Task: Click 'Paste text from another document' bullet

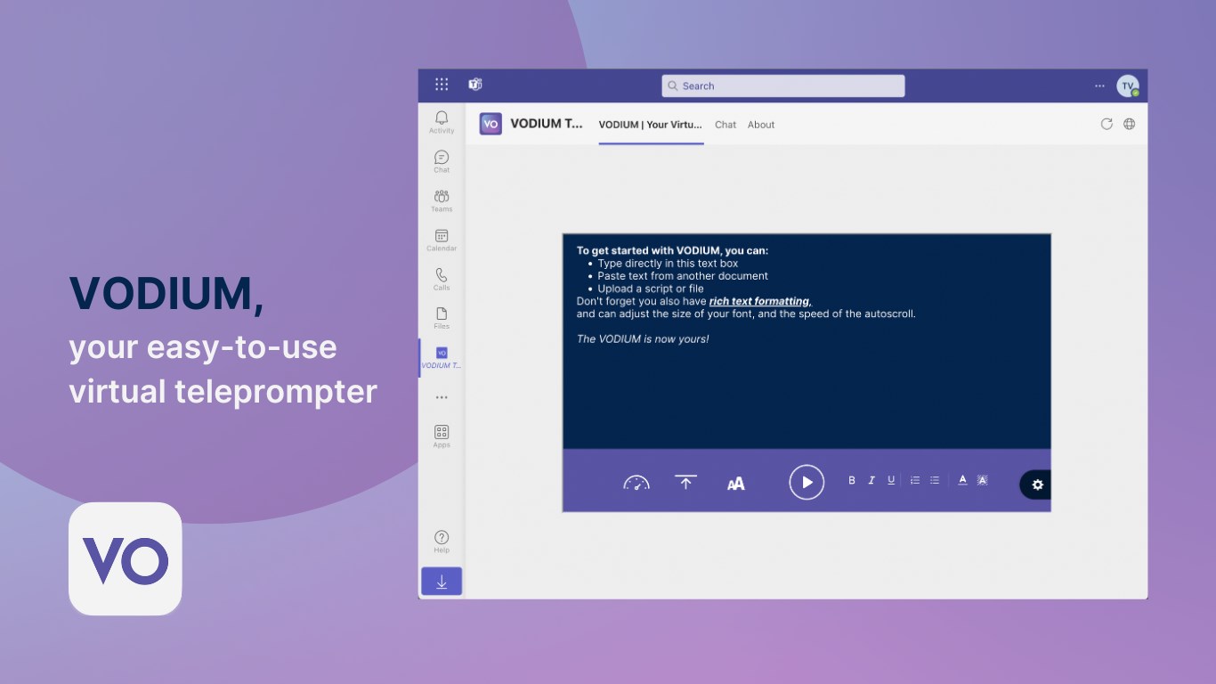Action: (683, 276)
